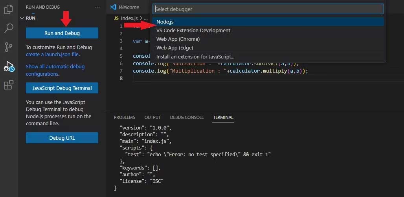Click the Multiplication console.log code line
The height and width of the screenshot is (197, 404).
[x=220, y=71]
